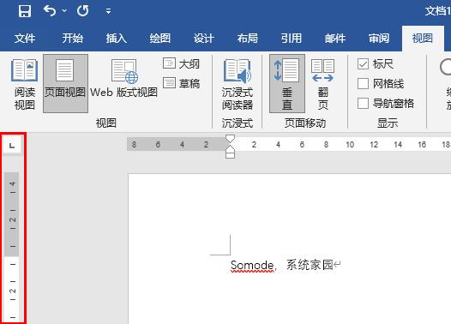Click the hanging indent marker on ruler
Screen dimensions: 451x324
coord(230,148)
